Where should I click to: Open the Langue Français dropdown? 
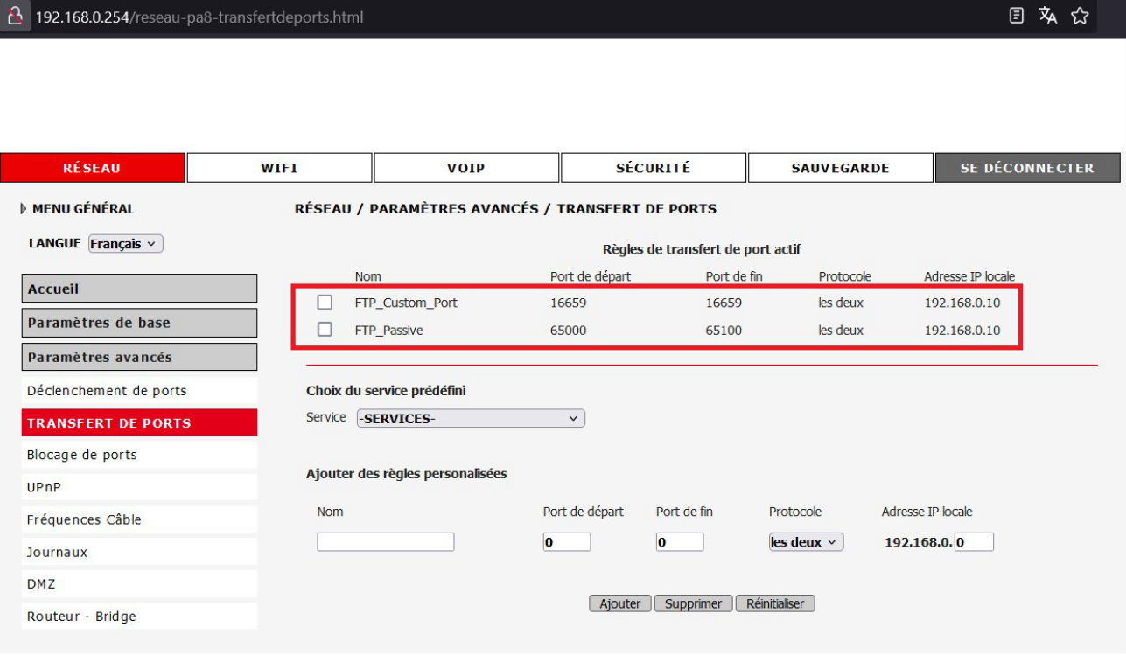pyautogui.click(x=126, y=244)
